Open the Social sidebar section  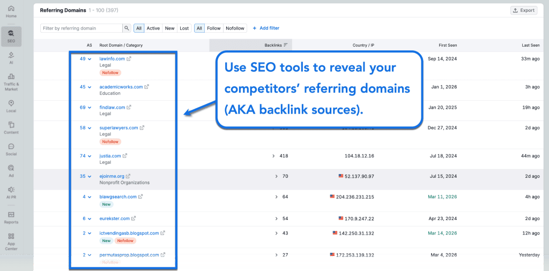point(11,149)
